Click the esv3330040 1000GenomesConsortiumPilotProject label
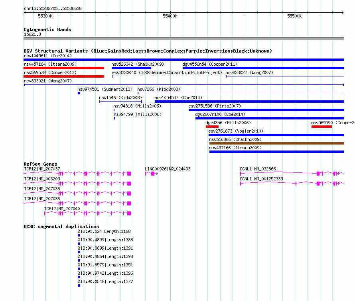 coord(167,72)
